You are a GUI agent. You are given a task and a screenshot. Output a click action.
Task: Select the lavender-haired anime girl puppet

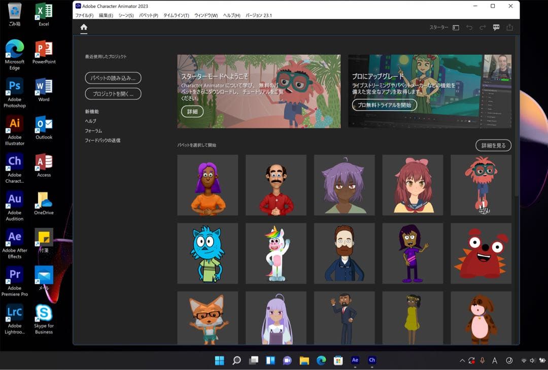click(x=276, y=318)
